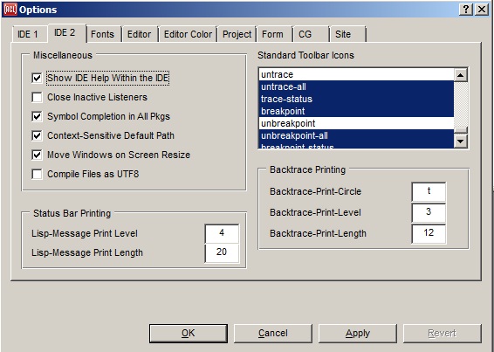The height and width of the screenshot is (352, 494).
Task: Click the Lisp-Message Print Length field
Action: click(222, 252)
